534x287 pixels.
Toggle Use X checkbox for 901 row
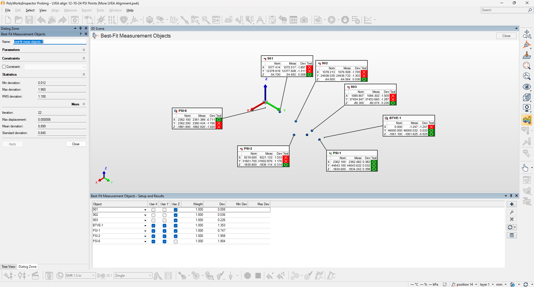pos(153,210)
